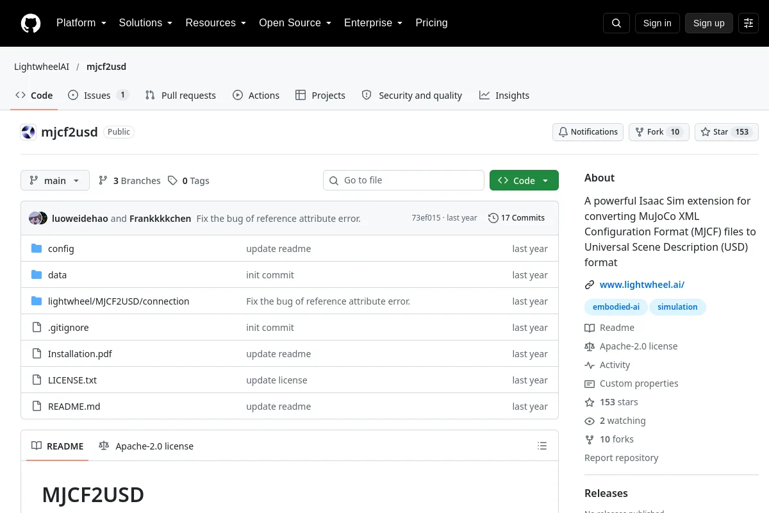Open the config folder
The width and height of the screenshot is (769, 513).
pyautogui.click(x=61, y=249)
